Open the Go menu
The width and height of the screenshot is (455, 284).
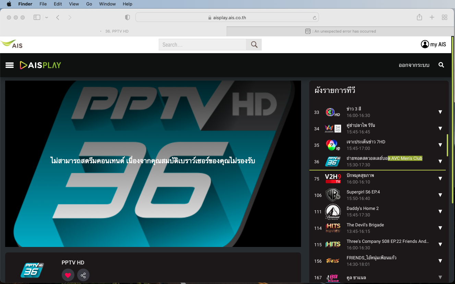[x=89, y=4]
